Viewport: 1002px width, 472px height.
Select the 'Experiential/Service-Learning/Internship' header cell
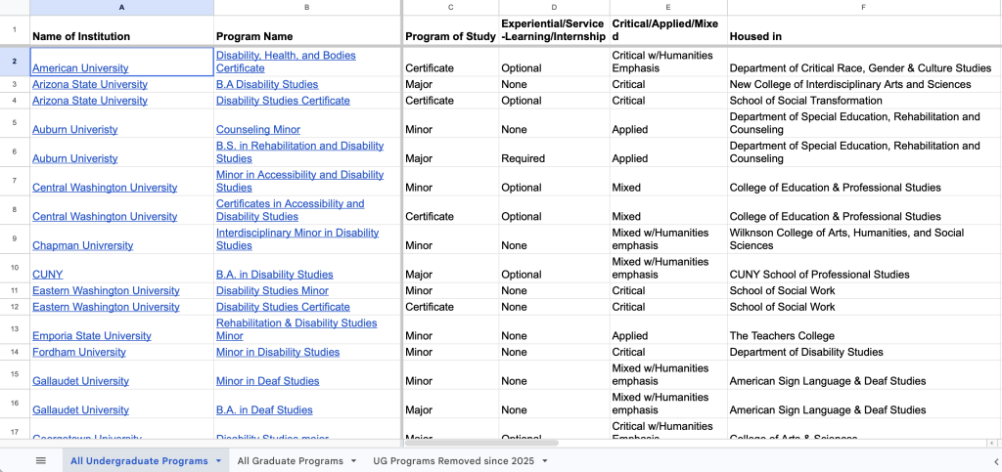click(x=554, y=30)
